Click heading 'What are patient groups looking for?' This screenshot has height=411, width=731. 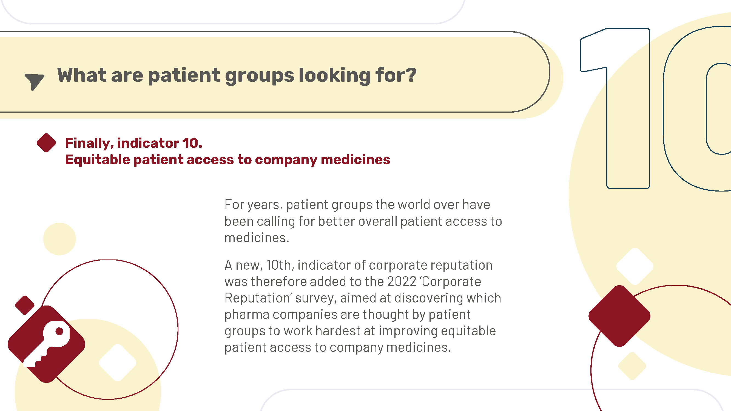[x=237, y=75]
